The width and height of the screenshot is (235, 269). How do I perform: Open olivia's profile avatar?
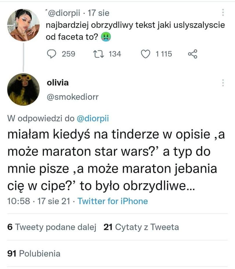pyautogui.click(x=23, y=89)
